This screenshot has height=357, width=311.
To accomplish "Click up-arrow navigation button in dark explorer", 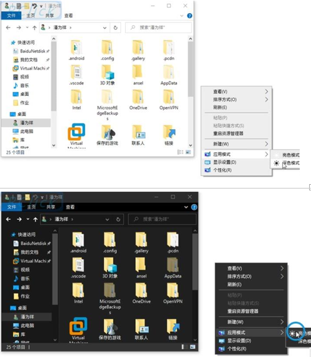I will [35, 219].
